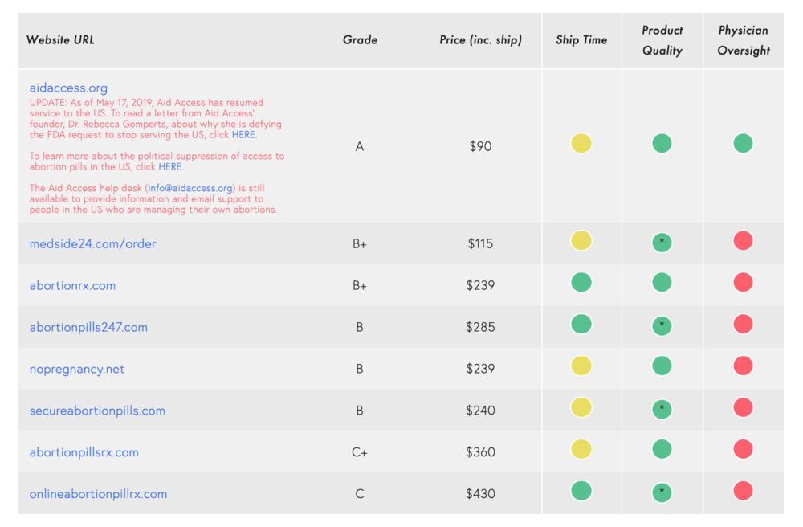The image size is (803, 527).
Task: Click the "$239" price for abortionrx.com
Action: click(480, 286)
